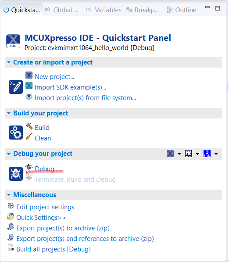This screenshot has width=229, height=262.
Task: Click the MCUXpresso probe debug icon
Action: tap(170, 154)
